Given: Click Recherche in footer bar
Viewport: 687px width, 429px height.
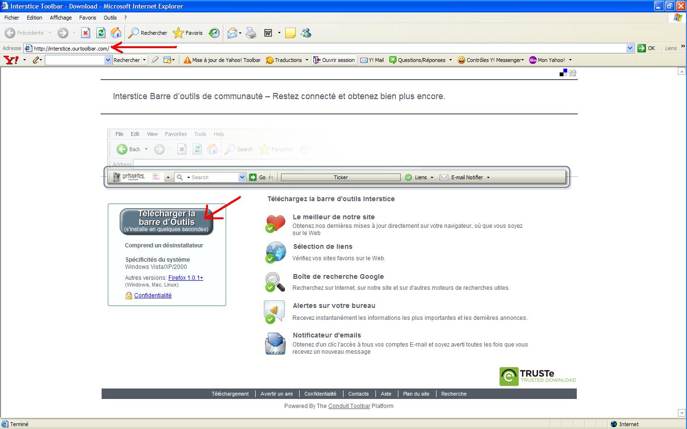Looking at the screenshot, I should click(x=454, y=394).
